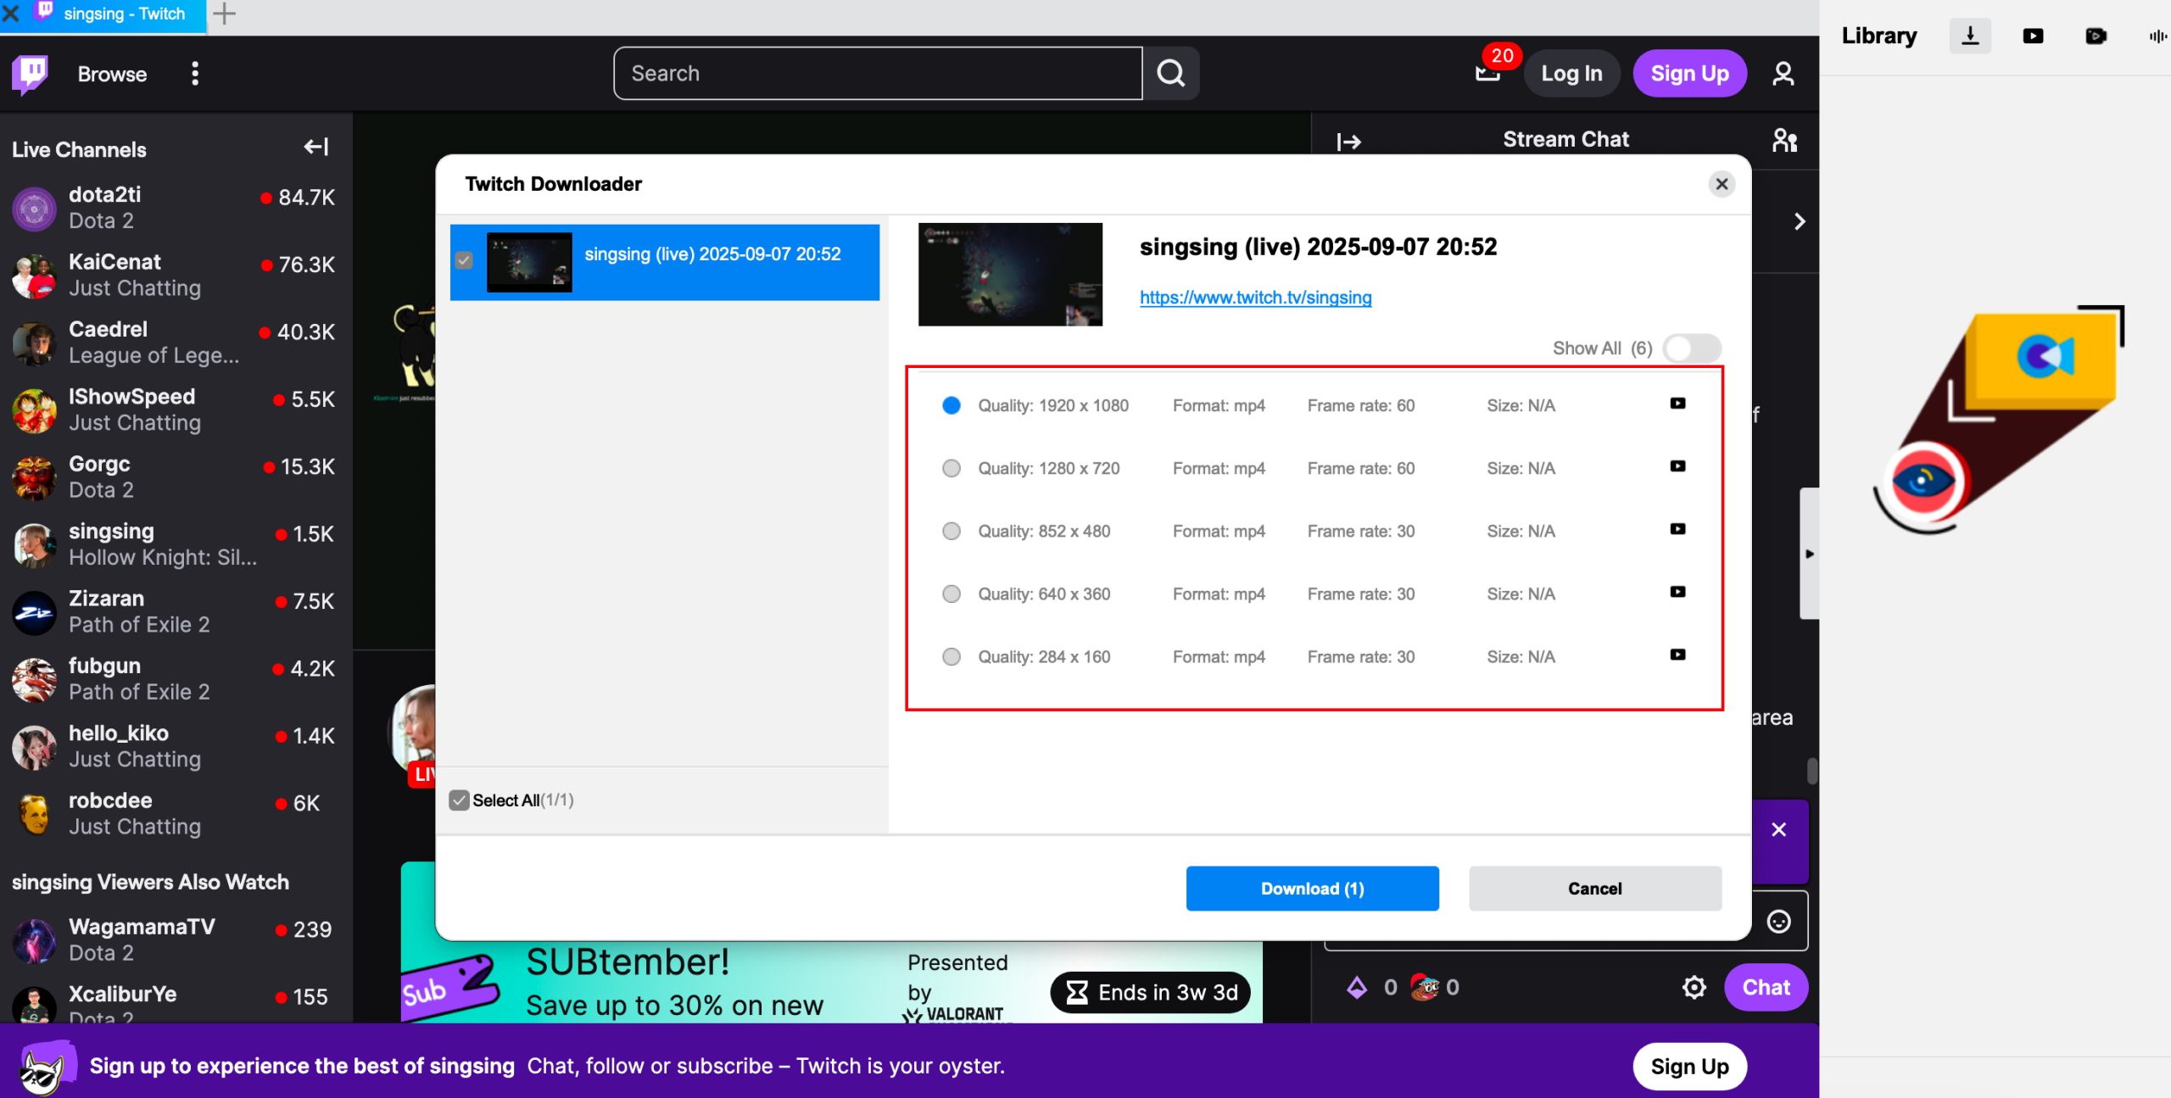Click the channel points emote icon in chat
This screenshot has width=2171, height=1098.
tap(1425, 987)
